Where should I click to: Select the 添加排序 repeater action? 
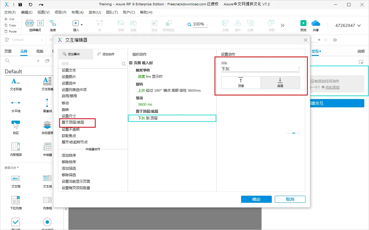pyautogui.click(x=69, y=155)
